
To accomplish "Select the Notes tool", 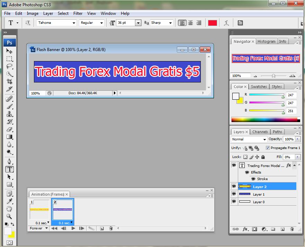I will (9, 194).
